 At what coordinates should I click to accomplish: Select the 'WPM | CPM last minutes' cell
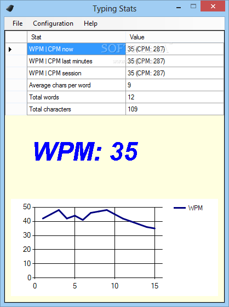pyautogui.click(x=76, y=61)
